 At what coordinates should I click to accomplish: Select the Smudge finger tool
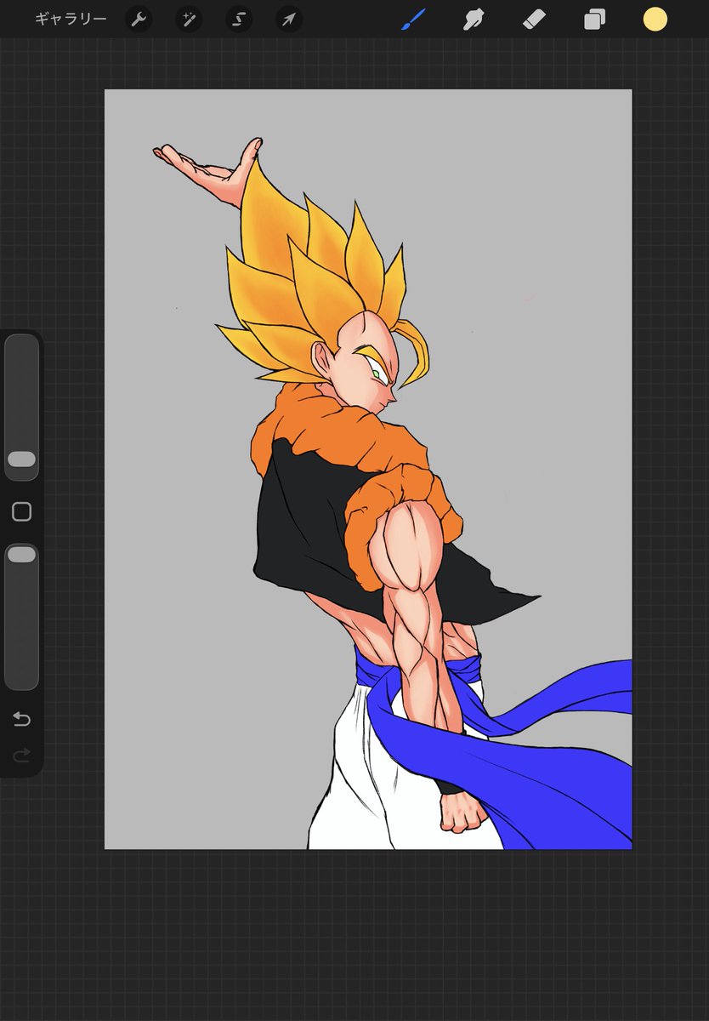click(474, 19)
